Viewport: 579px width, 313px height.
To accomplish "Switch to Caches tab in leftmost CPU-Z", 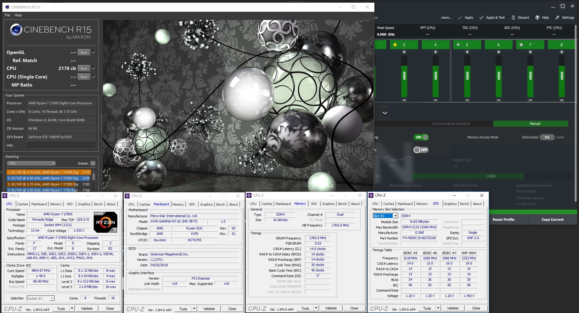I will tap(23, 204).
